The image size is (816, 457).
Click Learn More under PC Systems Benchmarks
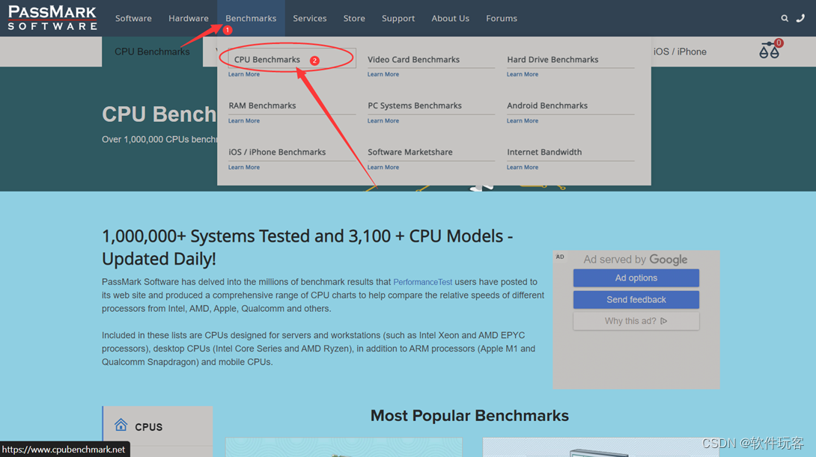tap(383, 120)
